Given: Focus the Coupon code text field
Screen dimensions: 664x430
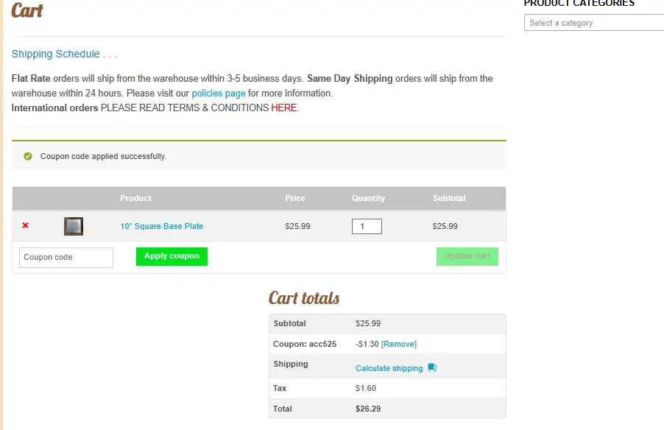Looking at the screenshot, I should pyautogui.click(x=66, y=257).
